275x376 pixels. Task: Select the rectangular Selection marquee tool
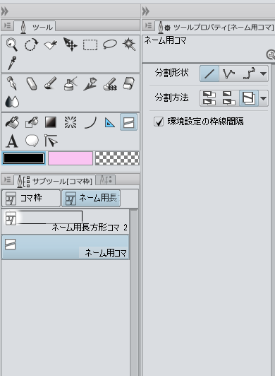(x=90, y=45)
